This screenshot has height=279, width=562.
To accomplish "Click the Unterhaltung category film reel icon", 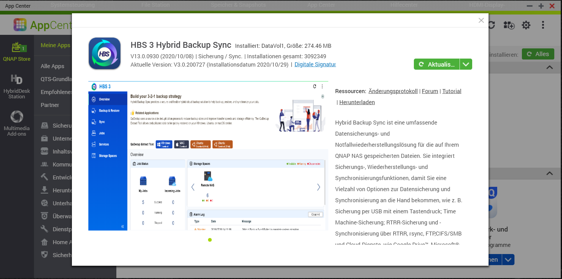I will 45,203.
